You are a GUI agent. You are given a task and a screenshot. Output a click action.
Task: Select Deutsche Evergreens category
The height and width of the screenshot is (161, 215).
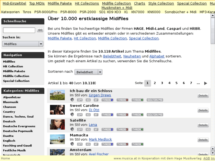pos(19,126)
